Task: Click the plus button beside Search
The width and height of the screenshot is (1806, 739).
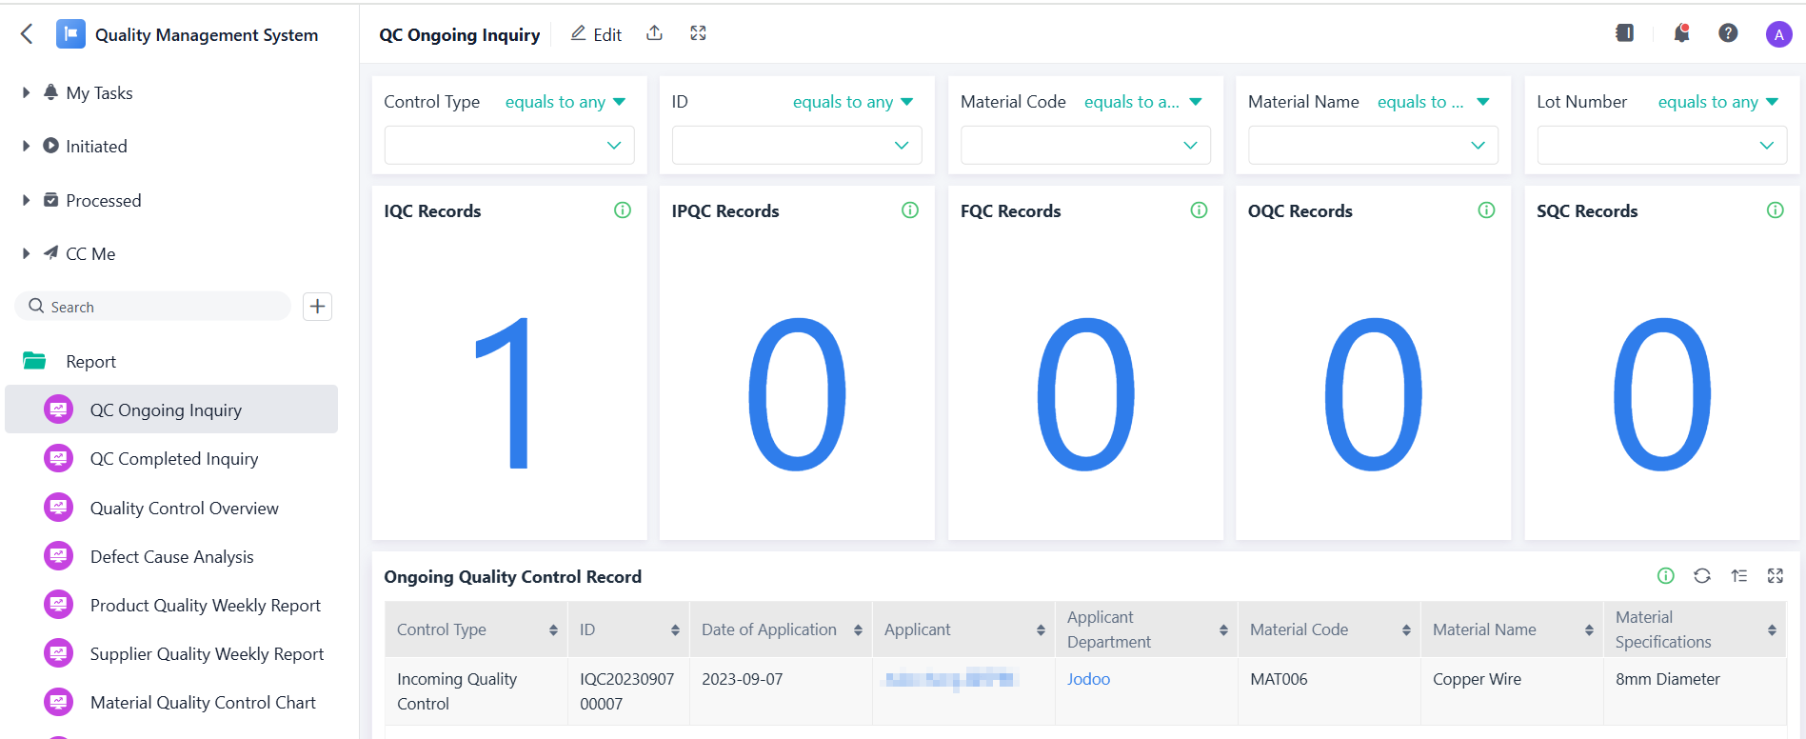Action: pyautogui.click(x=317, y=307)
